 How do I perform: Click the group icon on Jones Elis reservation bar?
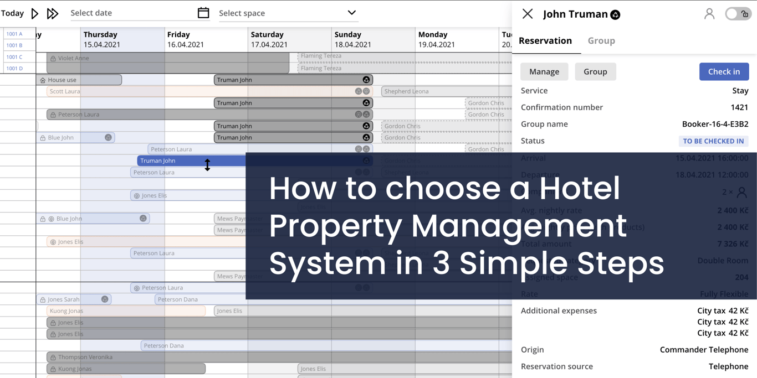[x=136, y=195]
